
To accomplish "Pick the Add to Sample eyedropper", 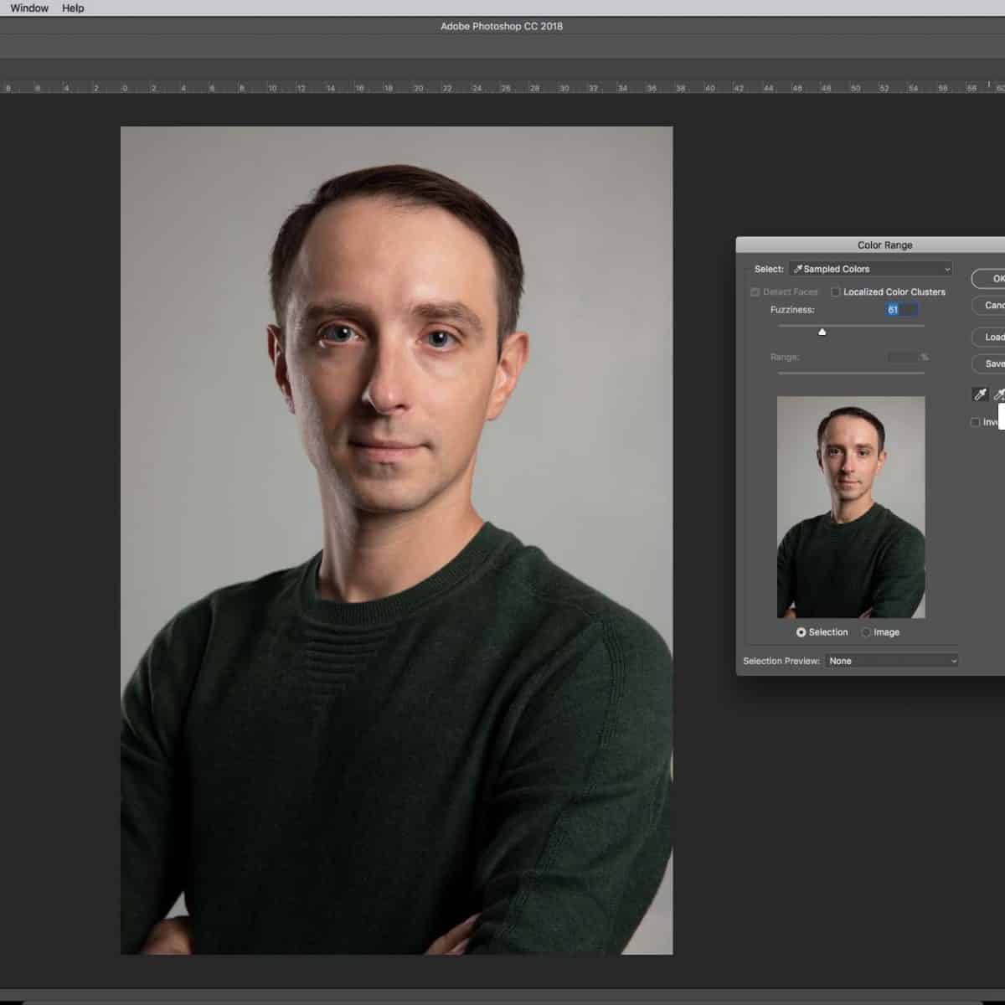I will click(x=998, y=394).
